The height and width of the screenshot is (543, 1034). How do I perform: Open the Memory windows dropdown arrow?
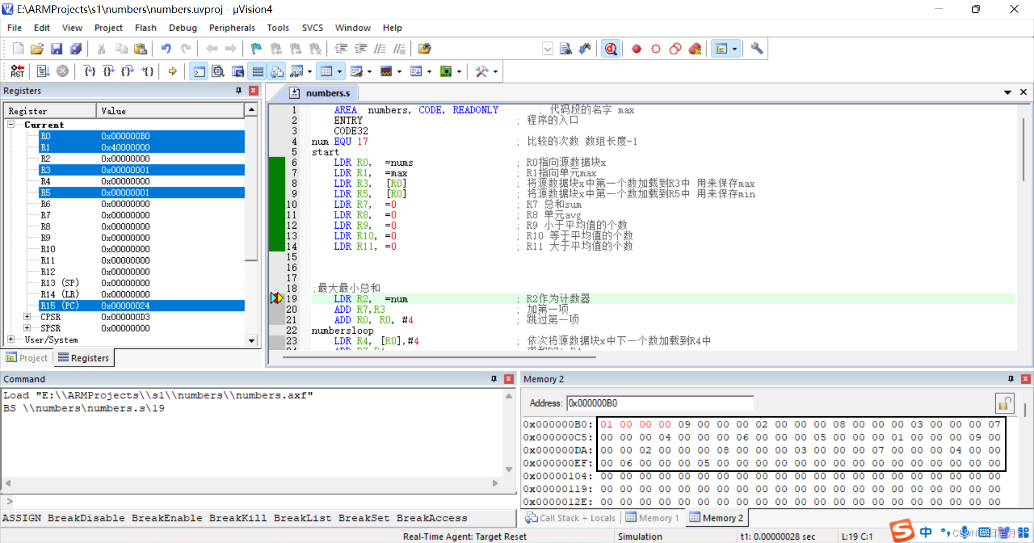pyautogui.click(x=339, y=71)
